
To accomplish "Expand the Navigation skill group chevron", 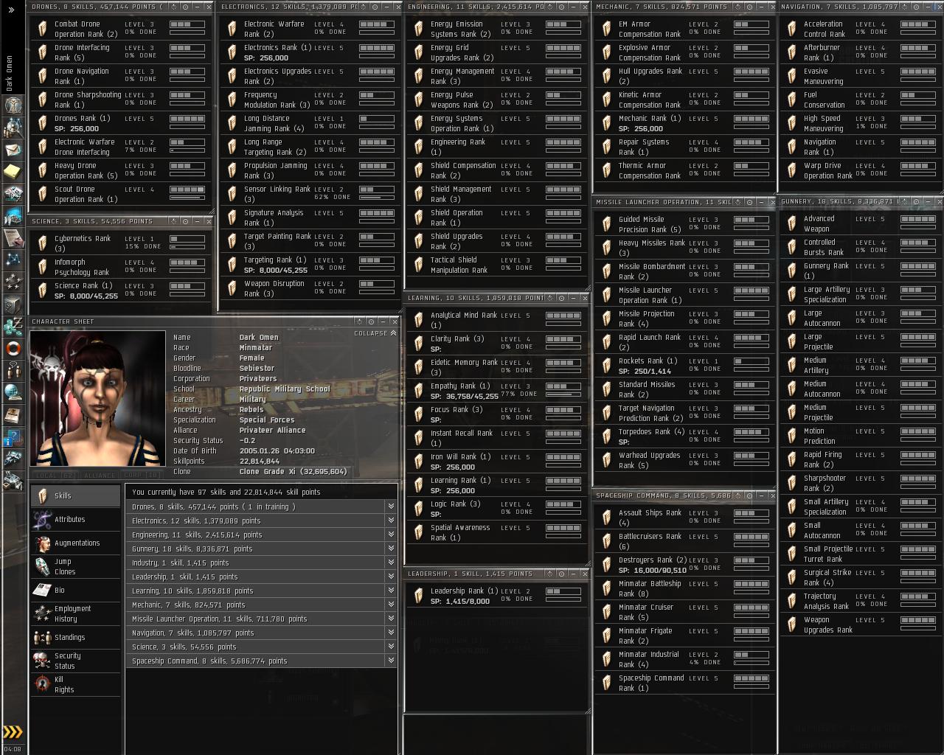I will tap(391, 633).
